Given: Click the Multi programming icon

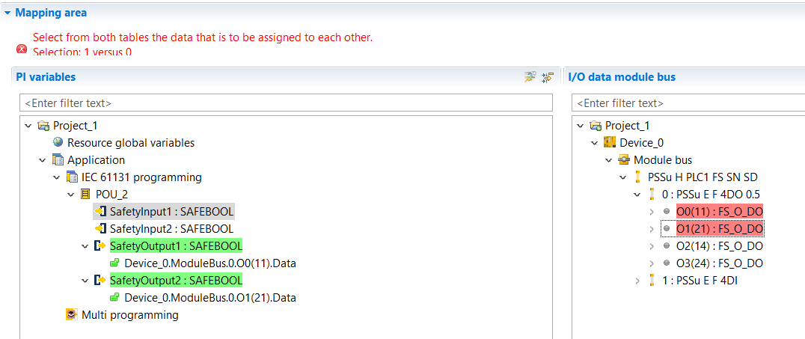Looking at the screenshot, I should point(72,315).
